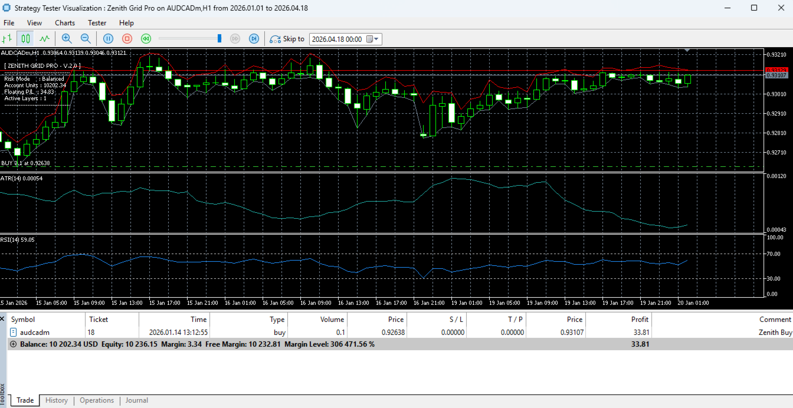Stop the strategy test

(x=127, y=39)
